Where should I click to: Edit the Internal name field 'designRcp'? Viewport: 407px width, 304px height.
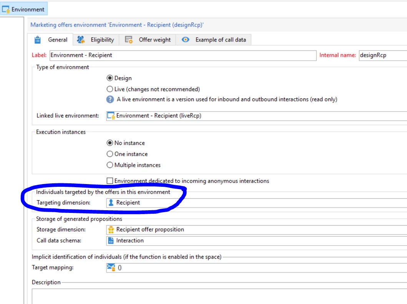pyautogui.click(x=383, y=55)
